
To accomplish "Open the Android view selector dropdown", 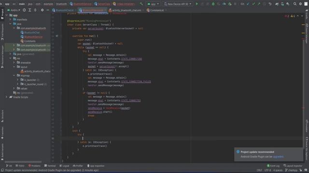I will pos(14,10).
